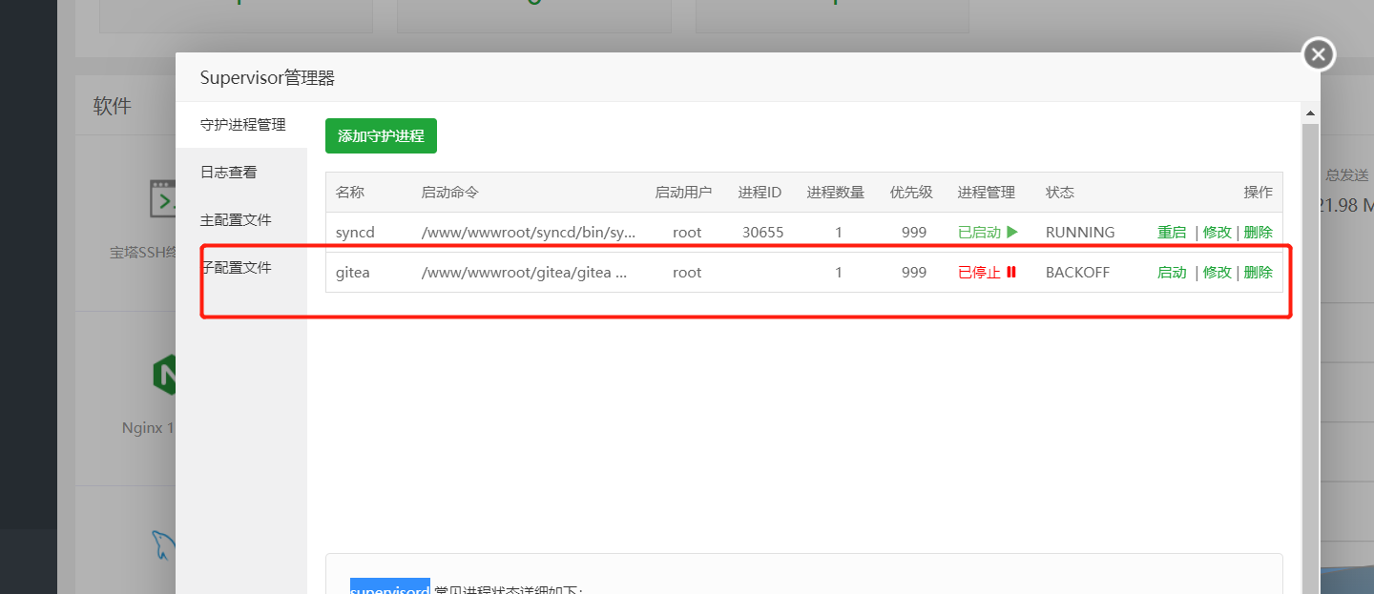Click the process ID 30655
Screen dimensions: 1374x594
(762, 232)
